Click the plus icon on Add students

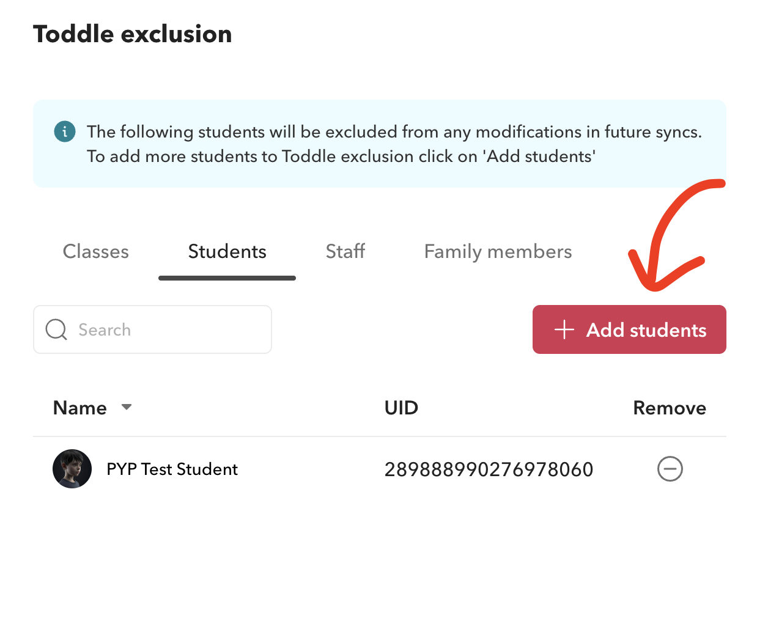click(x=564, y=330)
